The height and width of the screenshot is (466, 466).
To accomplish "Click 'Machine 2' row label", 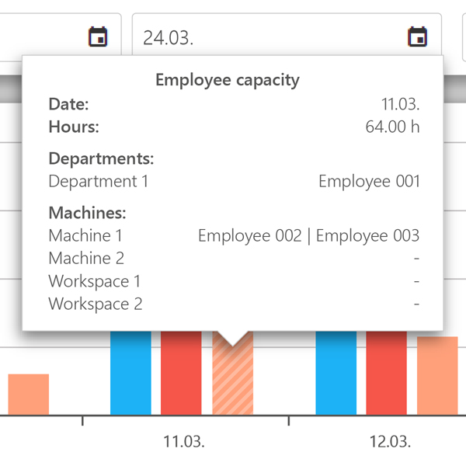I will coord(86,259).
